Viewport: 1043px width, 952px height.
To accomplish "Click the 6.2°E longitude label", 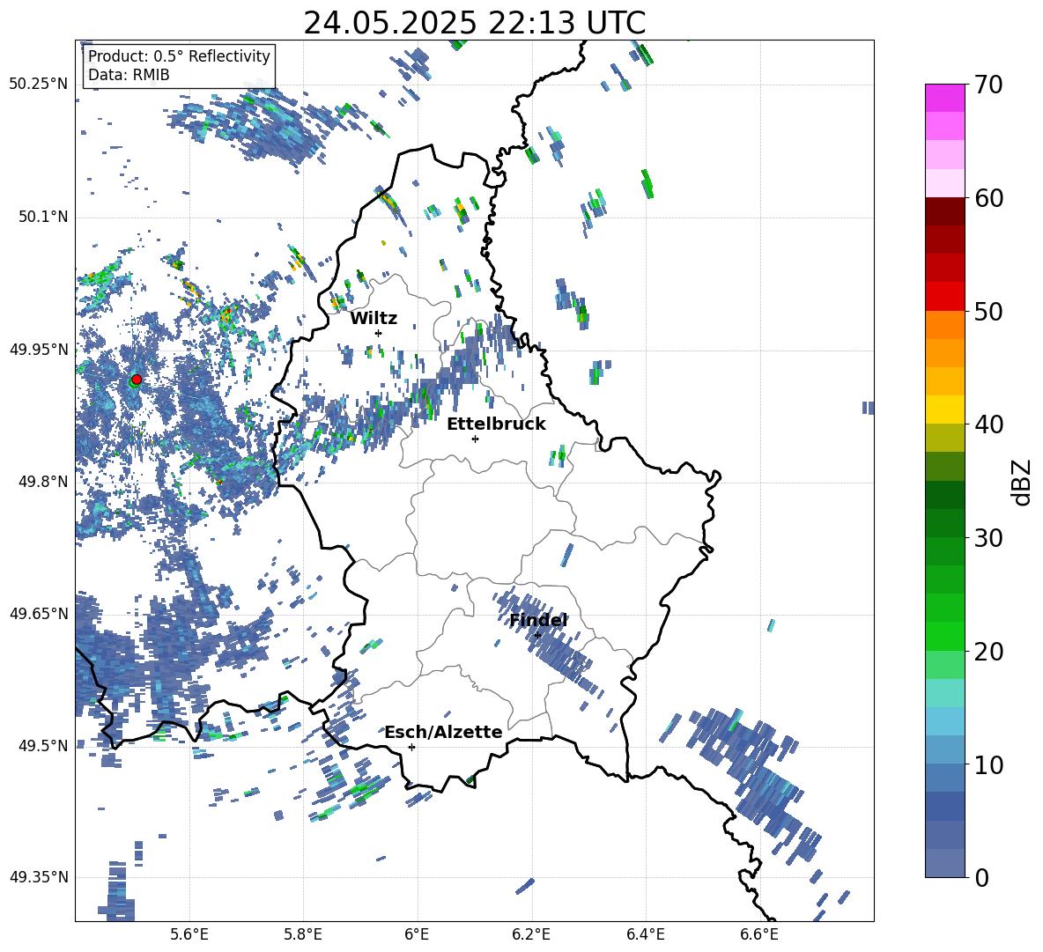I will (531, 934).
